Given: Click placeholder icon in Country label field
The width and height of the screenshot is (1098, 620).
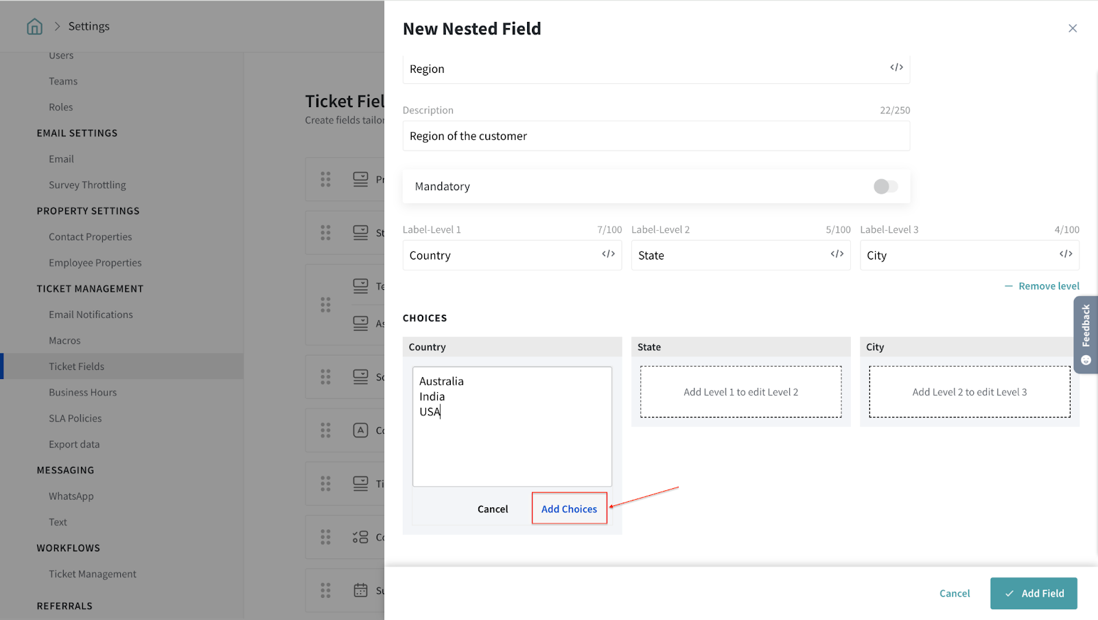Looking at the screenshot, I should (608, 254).
